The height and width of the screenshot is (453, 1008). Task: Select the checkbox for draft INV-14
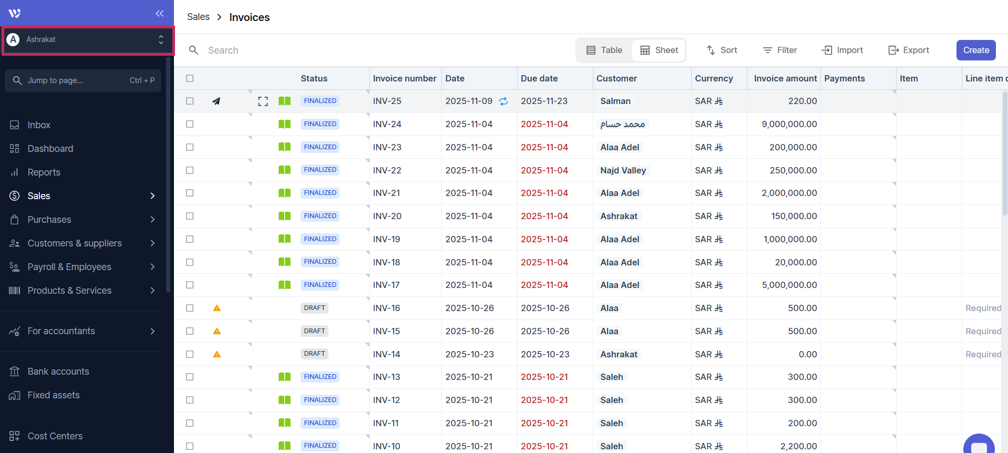coord(190,354)
